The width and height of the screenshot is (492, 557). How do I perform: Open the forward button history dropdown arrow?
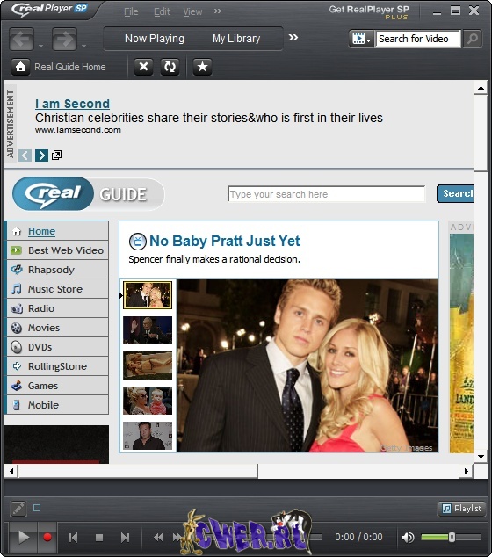(x=83, y=46)
